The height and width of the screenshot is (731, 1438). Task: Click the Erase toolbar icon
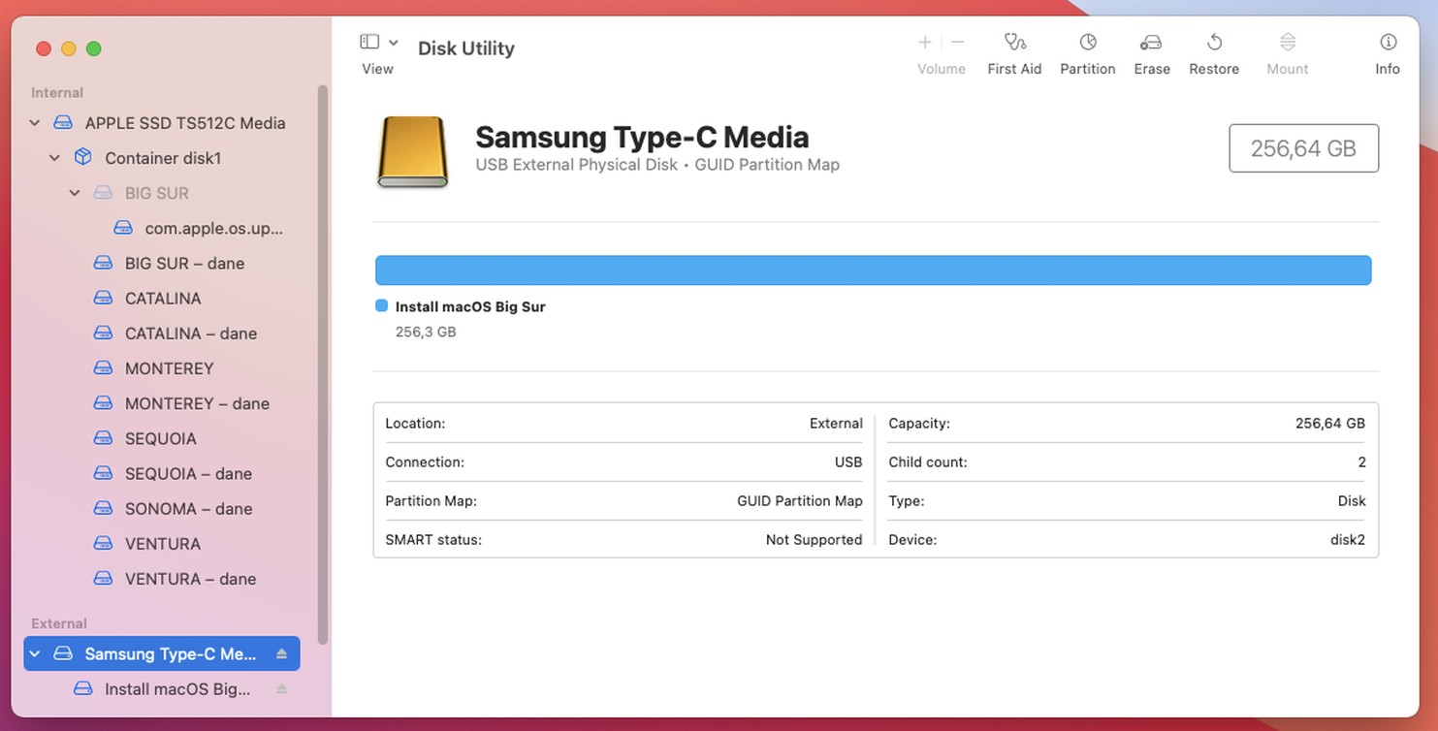tap(1151, 43)
